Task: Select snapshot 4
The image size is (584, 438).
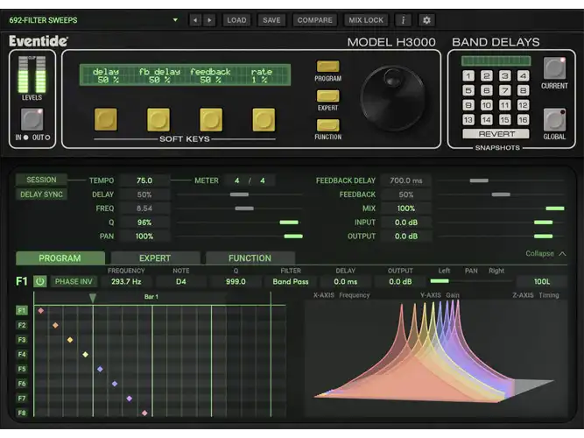Action: click(x=523, y=76)
